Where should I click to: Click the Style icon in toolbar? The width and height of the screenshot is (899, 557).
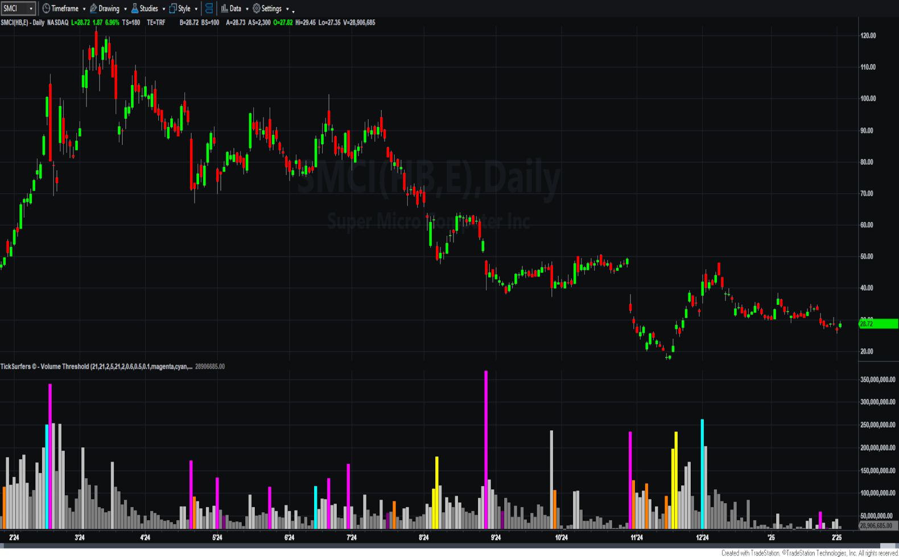tap(173, 9)
